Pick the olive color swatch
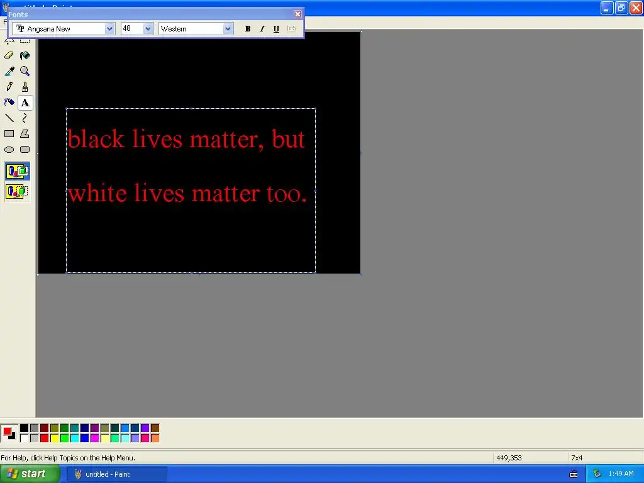Screen dimensions: 644x483 pos(55,428)
